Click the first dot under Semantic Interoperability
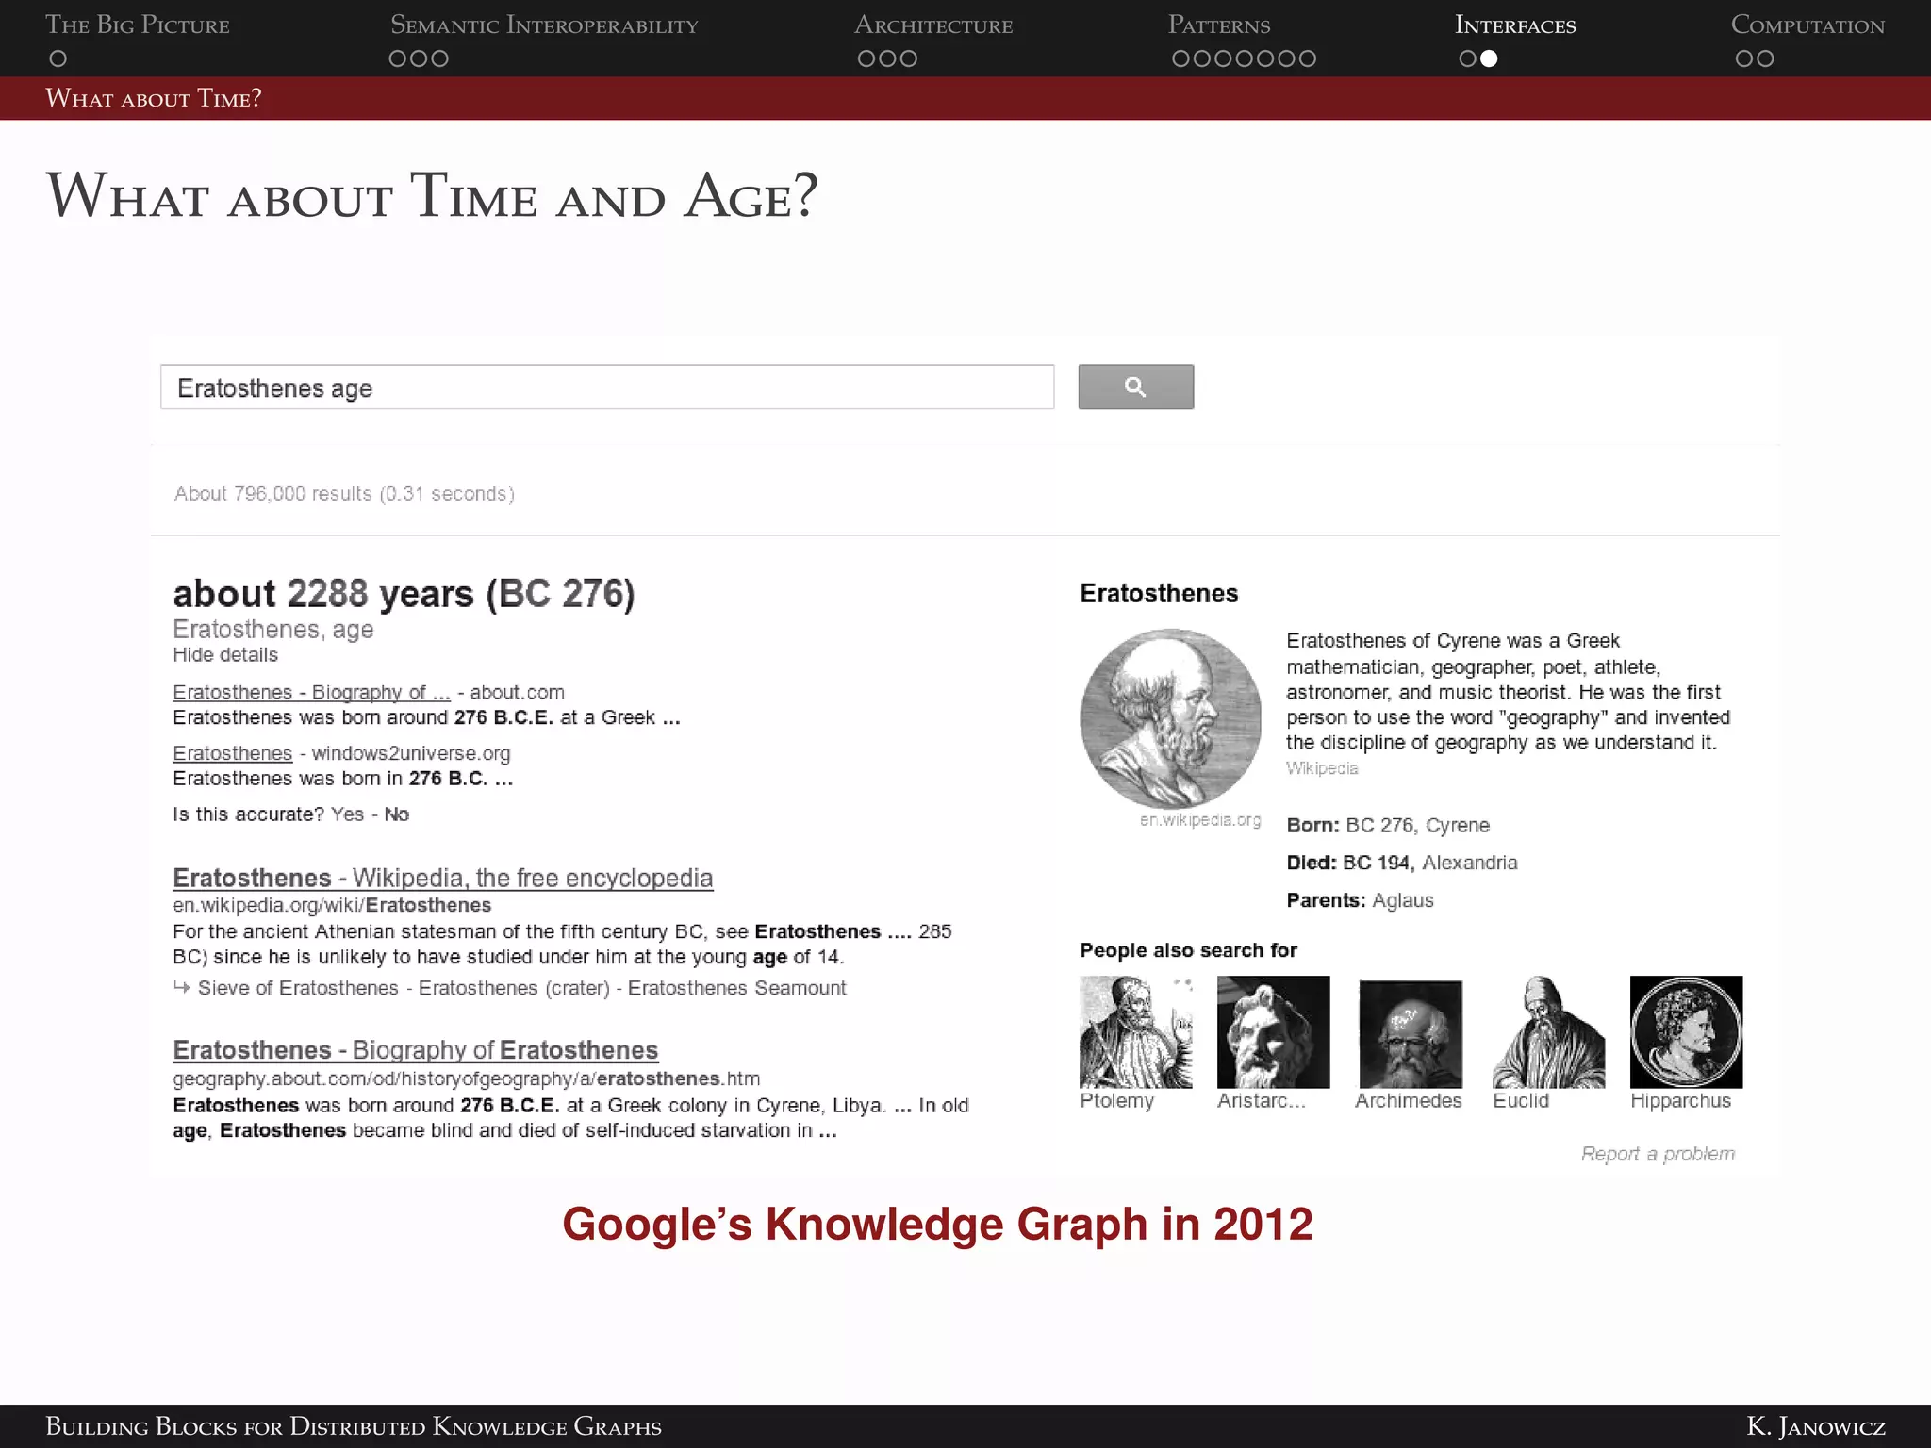The width and height of the screenshot is (1931, 1448). [x=398, y=58]
